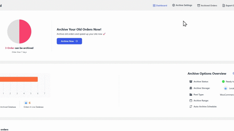Viewport: 234px width, 131px height.
Task: Click the '3 Order can be archived' text
Action: [x=19, y=48]
